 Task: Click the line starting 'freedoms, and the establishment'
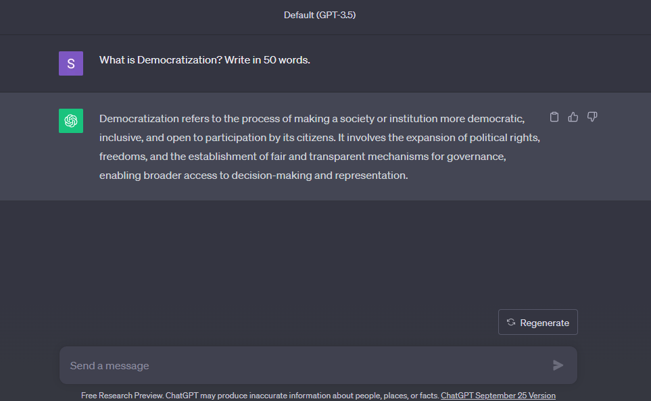(x=303, y=157)
